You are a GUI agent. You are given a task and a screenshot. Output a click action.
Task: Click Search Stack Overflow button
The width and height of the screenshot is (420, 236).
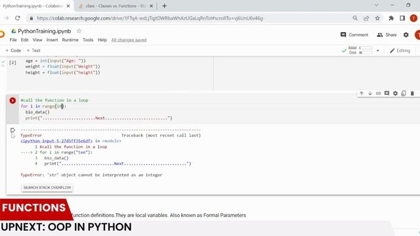(47, 187)
